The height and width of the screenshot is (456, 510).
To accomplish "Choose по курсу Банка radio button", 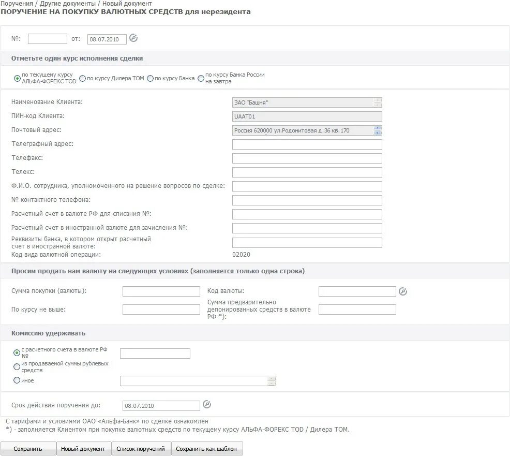I will click(151, 79).
